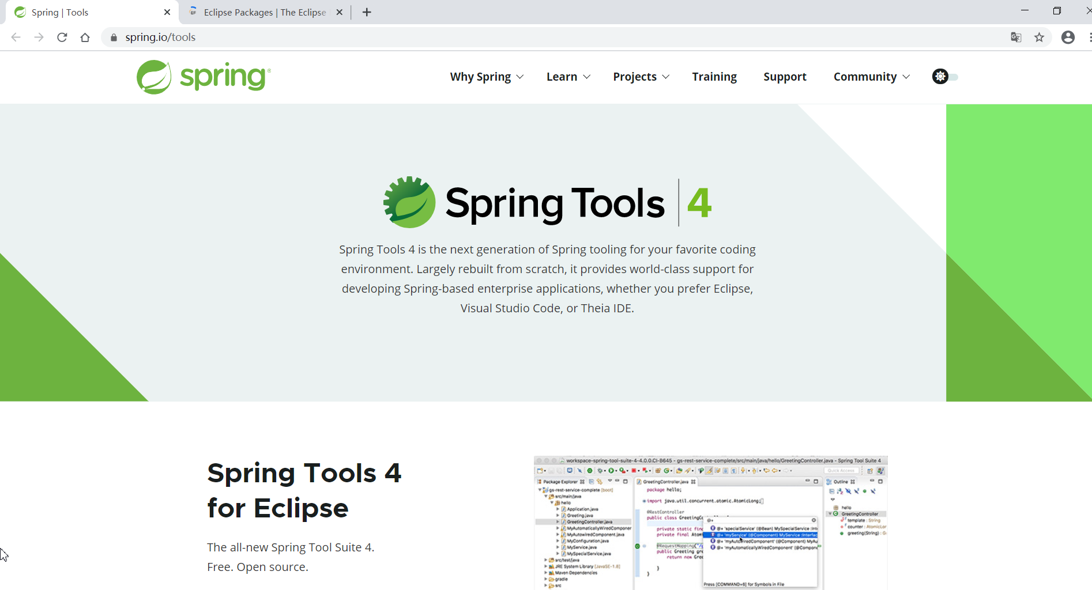The width and height of the screenshot is (1092, 590).
Task: Open a new browser tab
Action: coord(367,12)
